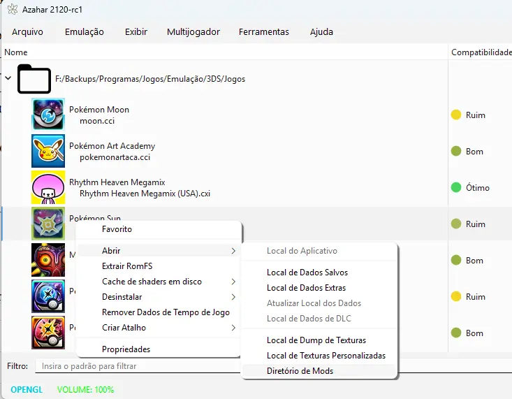Click the Pokémon Art Academy Pikachu icon
The width and height of the screenshot is (512, 399).
[48, 151]
